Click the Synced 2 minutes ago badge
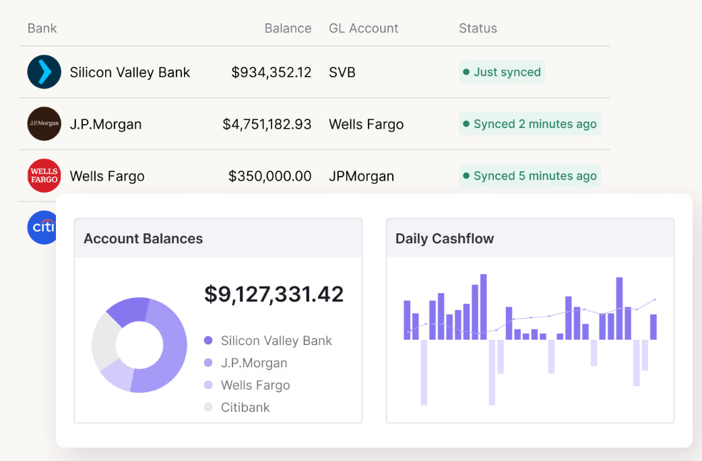The width and height of the screenshot is (702, 461). pyautogui.click(x=530, y=123)
